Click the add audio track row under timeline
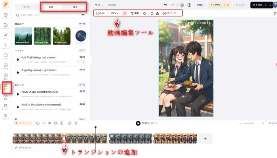Image resolution: width=277 pixels, height=158 pixels. 36,148
